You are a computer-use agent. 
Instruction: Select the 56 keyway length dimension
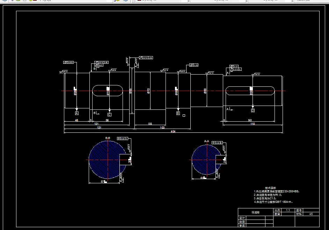[x=107, y=120]
